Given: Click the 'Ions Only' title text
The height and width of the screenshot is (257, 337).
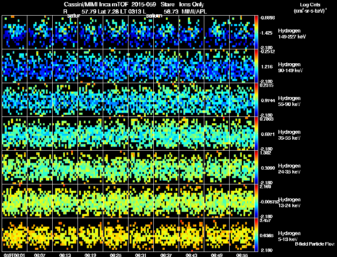Looking at the screenshot, I should 192,5.
